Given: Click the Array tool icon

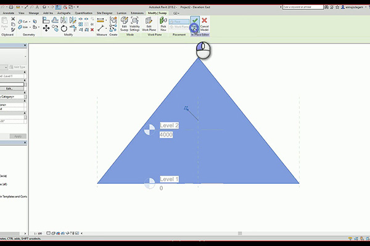Looking at the screenshot, I should coord(80,24).
